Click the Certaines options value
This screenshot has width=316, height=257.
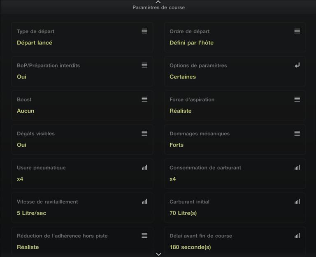click(183, 77)
